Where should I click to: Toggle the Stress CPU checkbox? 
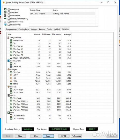pyautogui.click(x=9, y=10)
